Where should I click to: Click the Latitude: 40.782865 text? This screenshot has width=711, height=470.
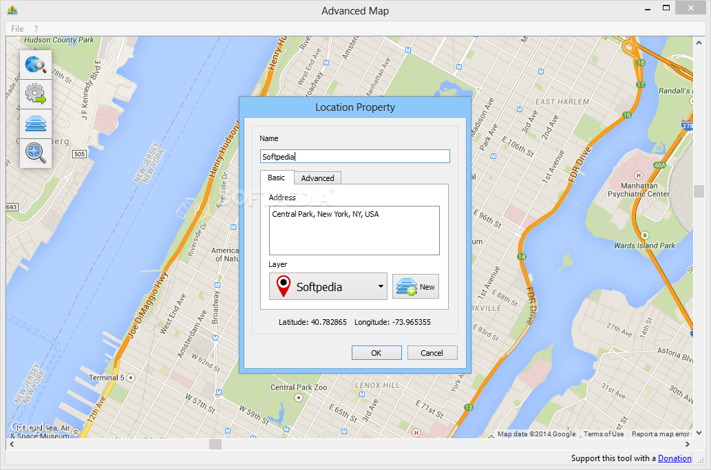tap(312, 322)
